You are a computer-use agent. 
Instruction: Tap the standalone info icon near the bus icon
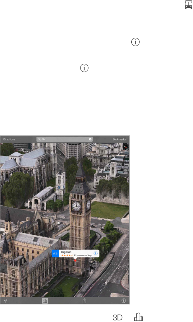pyautogui.click(x=136, y=42)
